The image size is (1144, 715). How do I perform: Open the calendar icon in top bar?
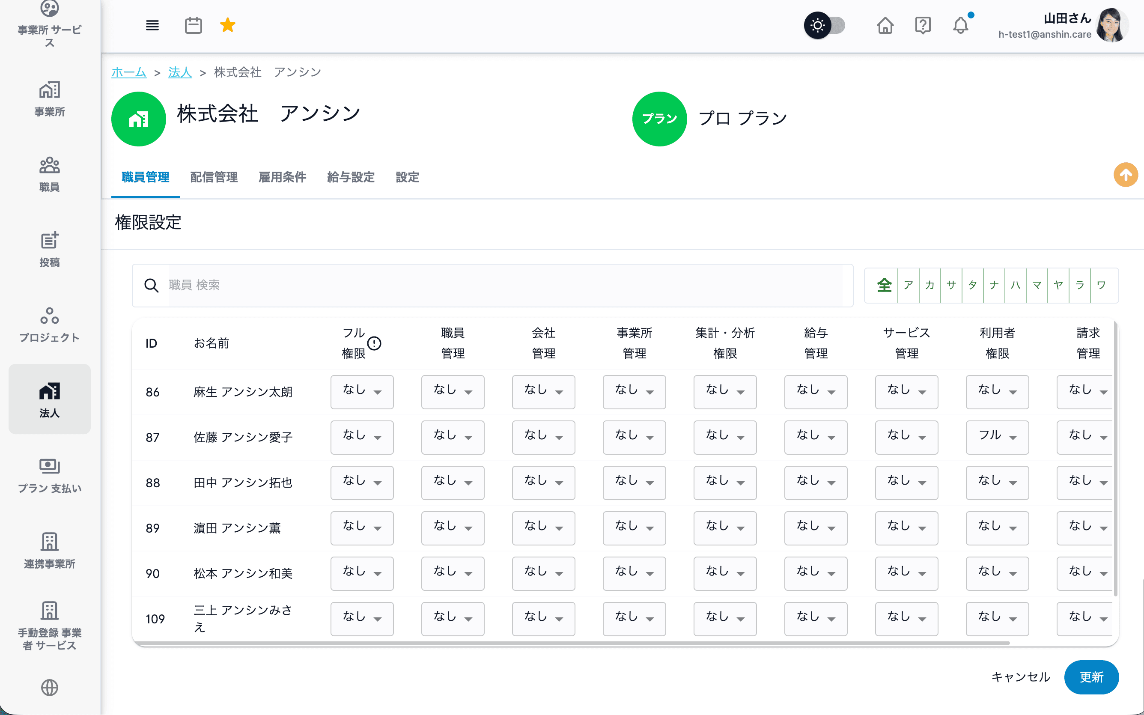click(x=193, y=26)
